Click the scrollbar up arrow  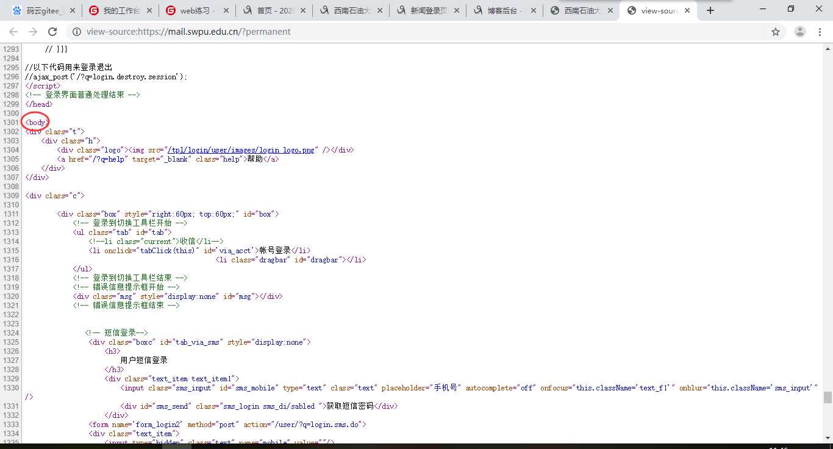click(828, 48)
